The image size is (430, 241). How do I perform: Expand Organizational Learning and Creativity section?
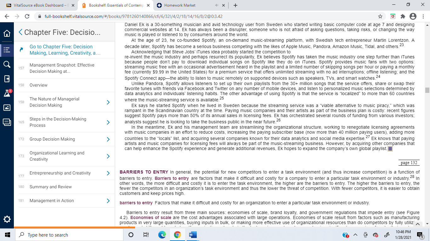(108, 156)
